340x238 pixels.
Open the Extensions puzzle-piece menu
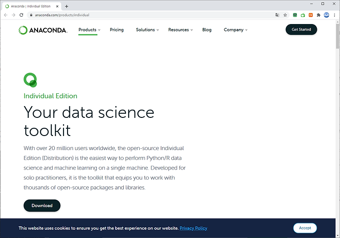[x=318, y=15]
